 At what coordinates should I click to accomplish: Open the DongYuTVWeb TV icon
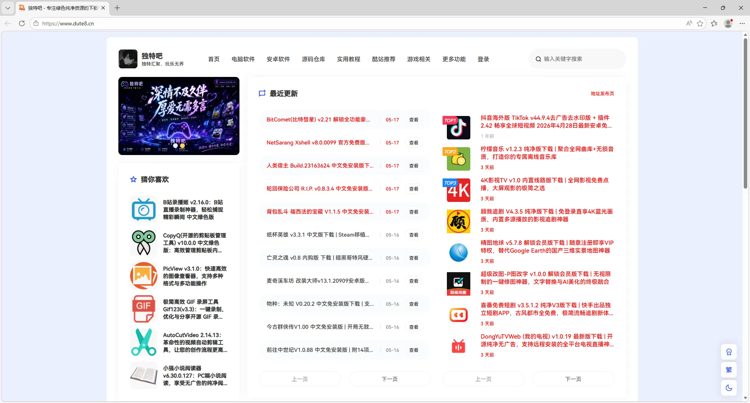(458, 346)
